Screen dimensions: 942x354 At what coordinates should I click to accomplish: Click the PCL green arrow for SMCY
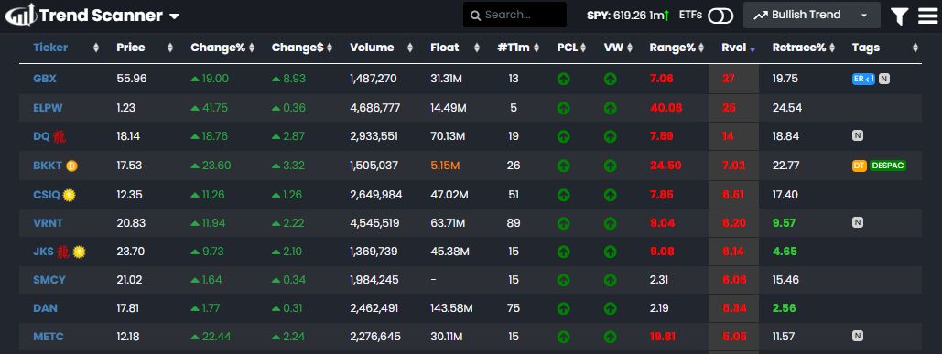(564, 280)
